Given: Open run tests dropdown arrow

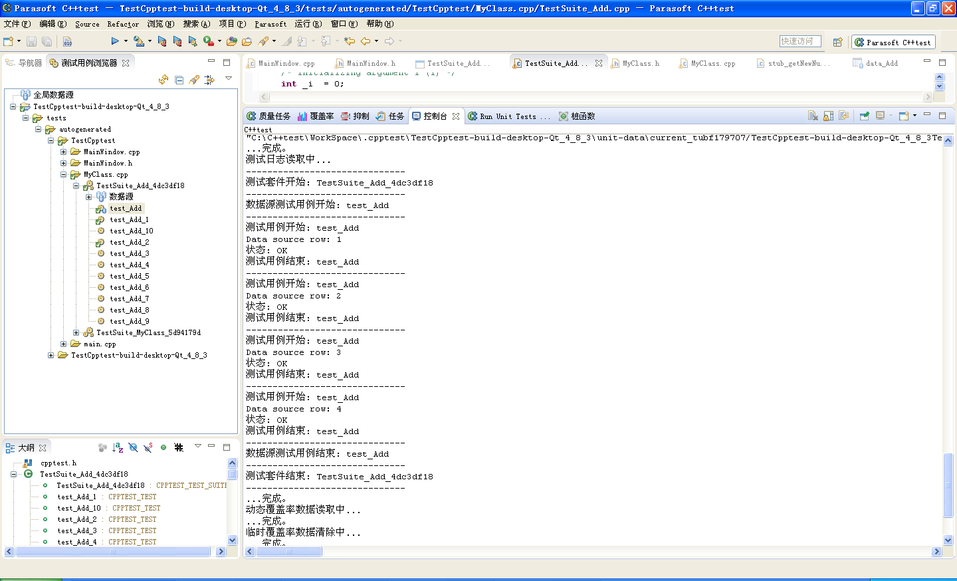Looking at the screenshot, I should pyautogui.click(x=125, y=41).
